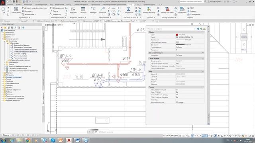The width and height of the screenshot is (255, 143).
Task: Click the Тип линий linetype preview
Action: (180, 40)
